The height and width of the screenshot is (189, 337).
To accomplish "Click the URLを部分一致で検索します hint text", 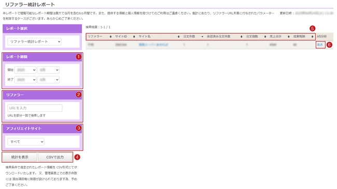I will [26, 115].
